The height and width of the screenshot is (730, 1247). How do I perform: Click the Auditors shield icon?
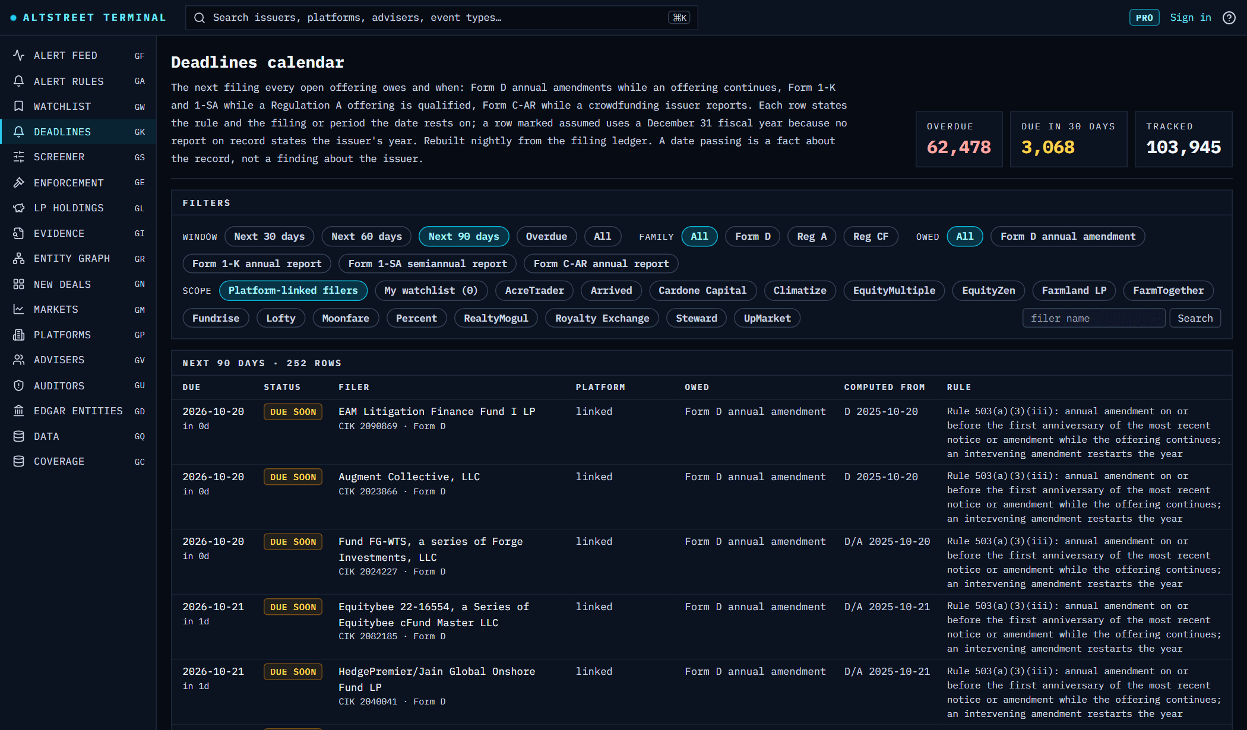point(18,386)
